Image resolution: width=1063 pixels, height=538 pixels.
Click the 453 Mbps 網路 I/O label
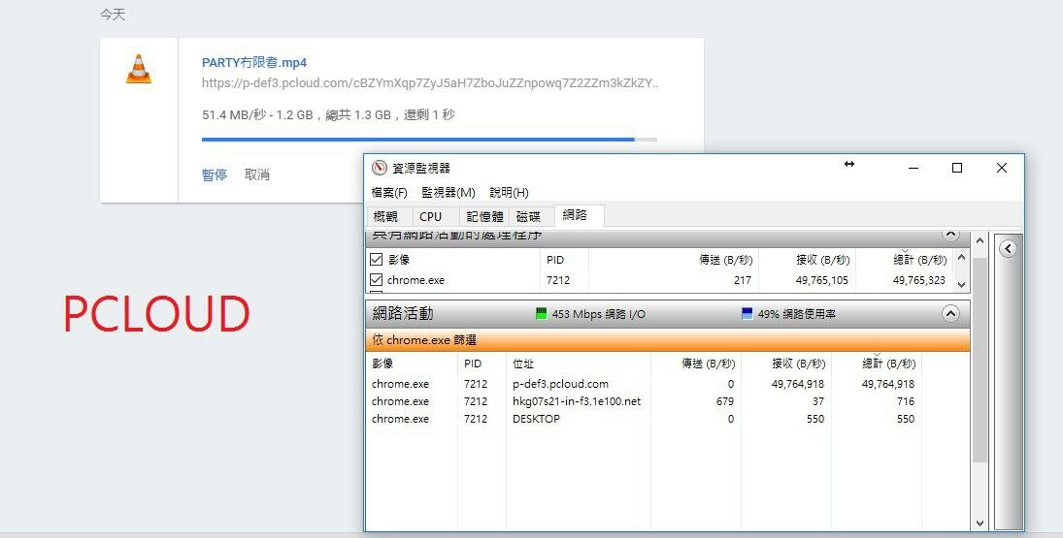pos(599,314)
